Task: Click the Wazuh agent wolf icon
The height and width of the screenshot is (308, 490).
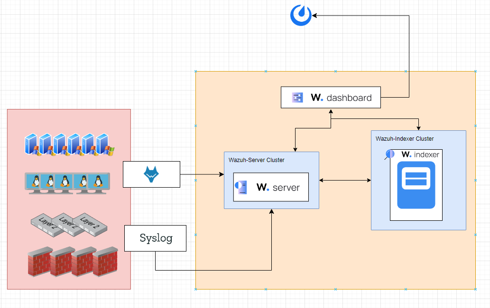Action: 151,174
